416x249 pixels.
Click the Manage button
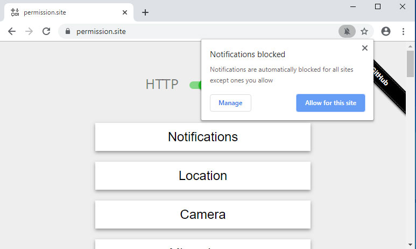click(x=230, y=103)
